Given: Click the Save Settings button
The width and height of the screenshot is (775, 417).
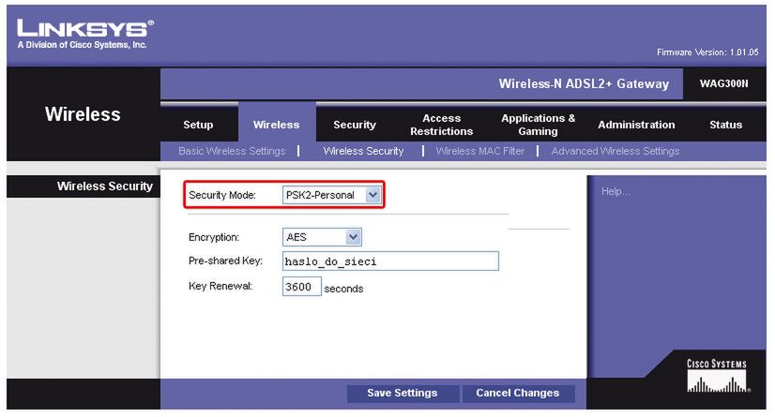Looking at the screenshot, I should 402,393.
